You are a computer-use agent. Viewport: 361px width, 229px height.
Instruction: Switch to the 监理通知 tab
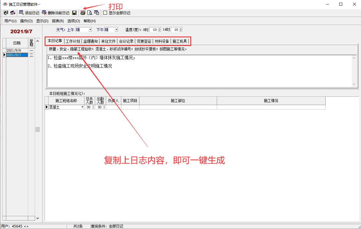click(x=90, y=41)
